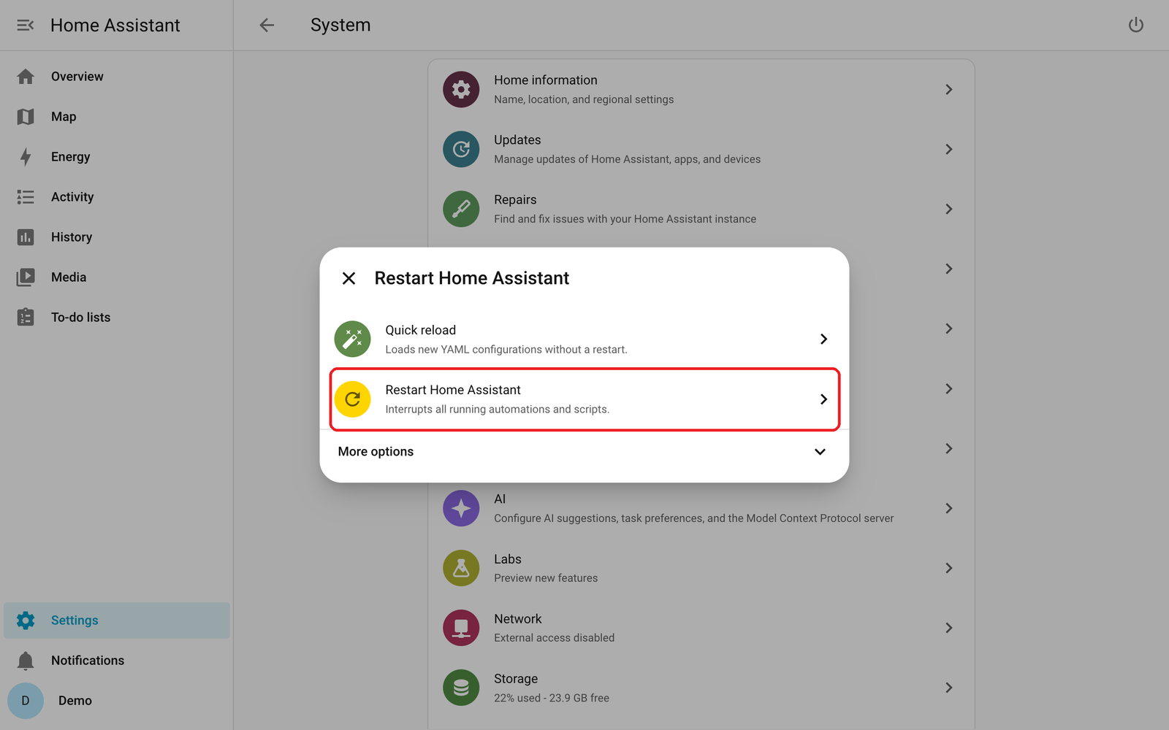Open the Demo user profile avatar
The width and height of the screenshot is (1169, 730).
(x=26, y=701)
